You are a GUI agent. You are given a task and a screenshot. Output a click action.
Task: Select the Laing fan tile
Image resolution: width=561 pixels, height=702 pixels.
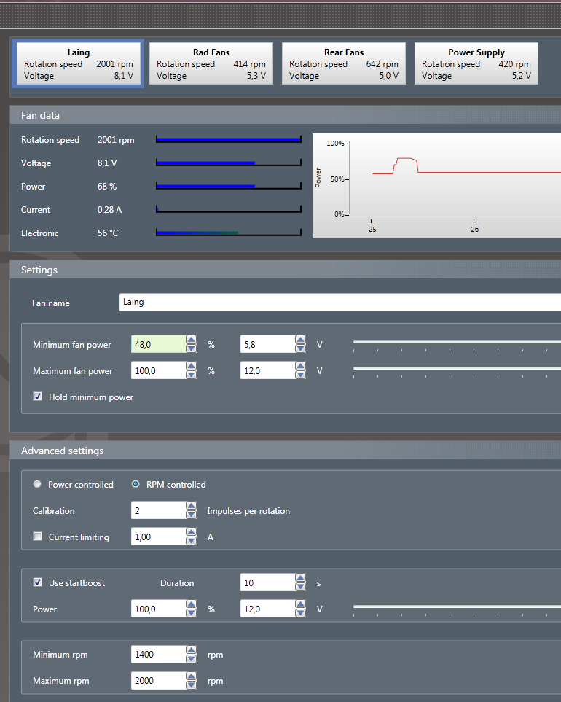pyautogui.click(x=79, y=64)
